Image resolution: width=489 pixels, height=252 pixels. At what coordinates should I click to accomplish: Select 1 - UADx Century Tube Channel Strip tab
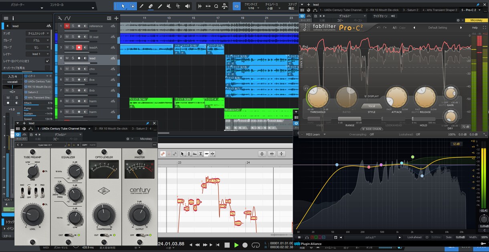(64, 128)
